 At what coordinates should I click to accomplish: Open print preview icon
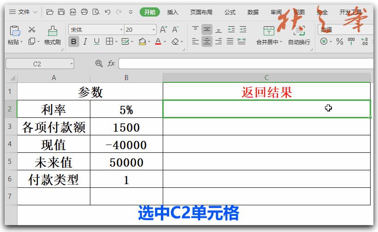(x=96, y=12)
